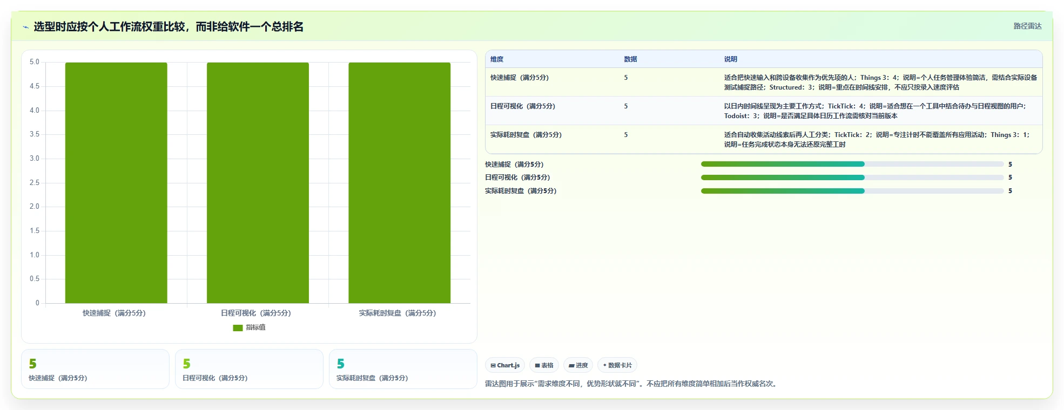
Task: Click the 实际耗时复盘 label beside the progress bars
Action: [x=521, y=191]
